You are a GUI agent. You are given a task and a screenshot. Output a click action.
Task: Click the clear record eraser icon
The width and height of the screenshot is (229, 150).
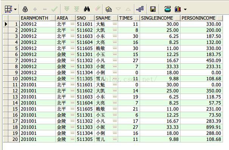pos(98,9)
